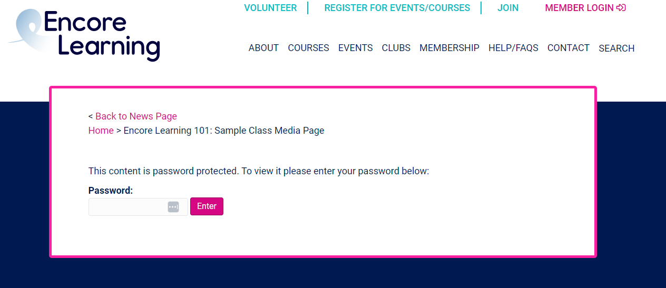Focus the Password input field
This screenshot has width=666, height=288.
pos(128,207)
